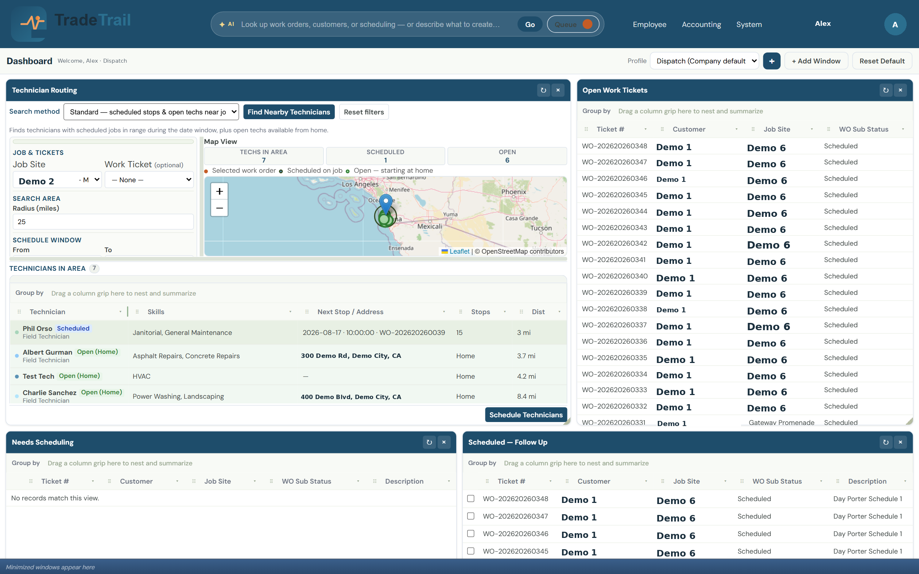The height and width of the screenshot is (574, 919).
Task: Open the Stops column filter arrow
Action: [505, 312]
